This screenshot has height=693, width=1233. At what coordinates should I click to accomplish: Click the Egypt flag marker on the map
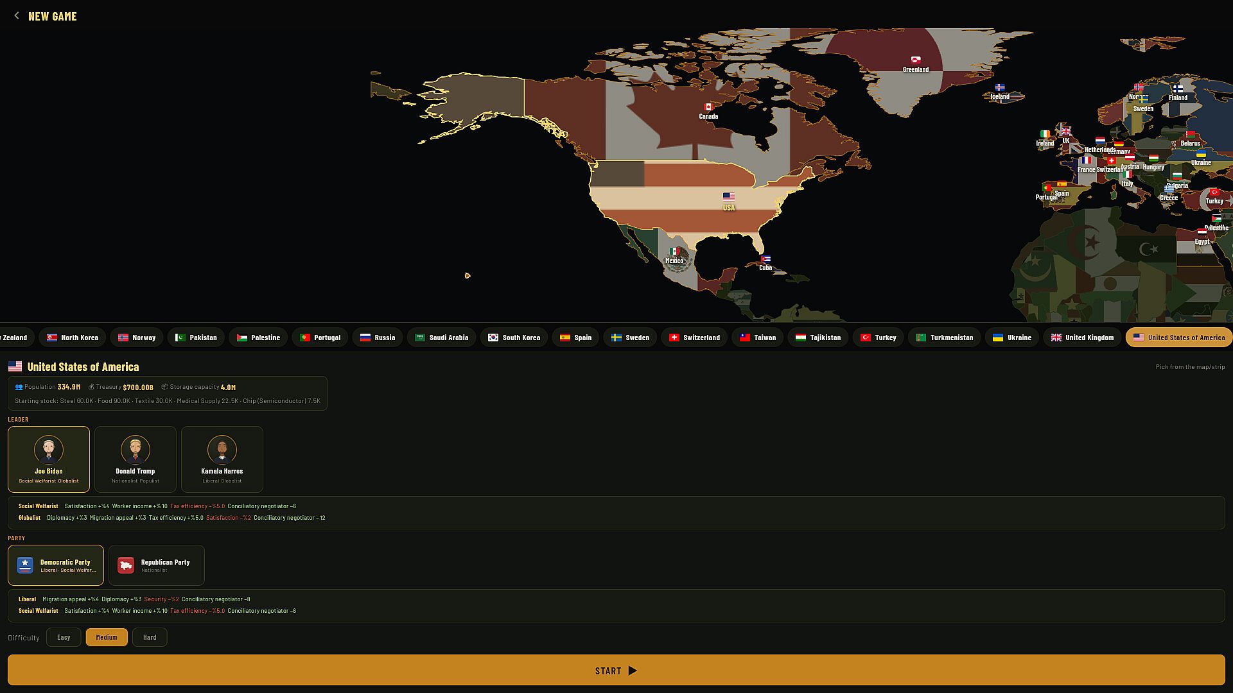click(1202, 233)
